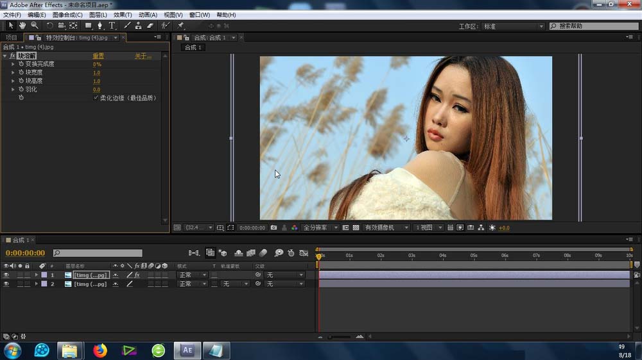Show channel via RGB circles icon
This screenshot has height=360, width=642.
point(295,227)
